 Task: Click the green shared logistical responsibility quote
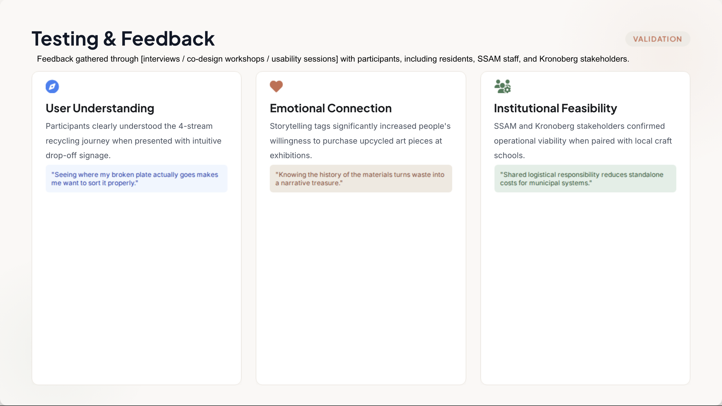[x=585, y=179]
